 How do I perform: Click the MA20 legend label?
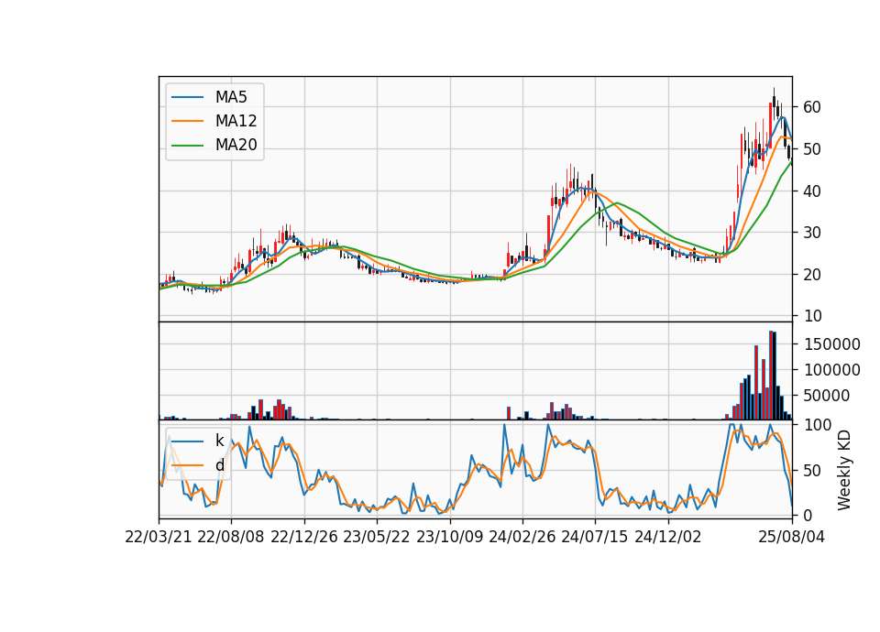click(x=236, y=145)
